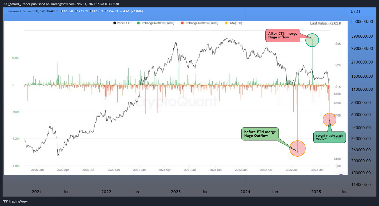Click the 2020 Jan date label

tap(38, 170)
